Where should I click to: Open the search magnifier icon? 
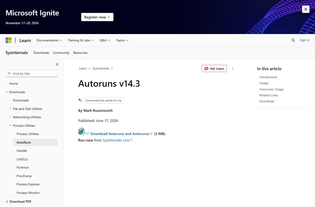point(293,40)
